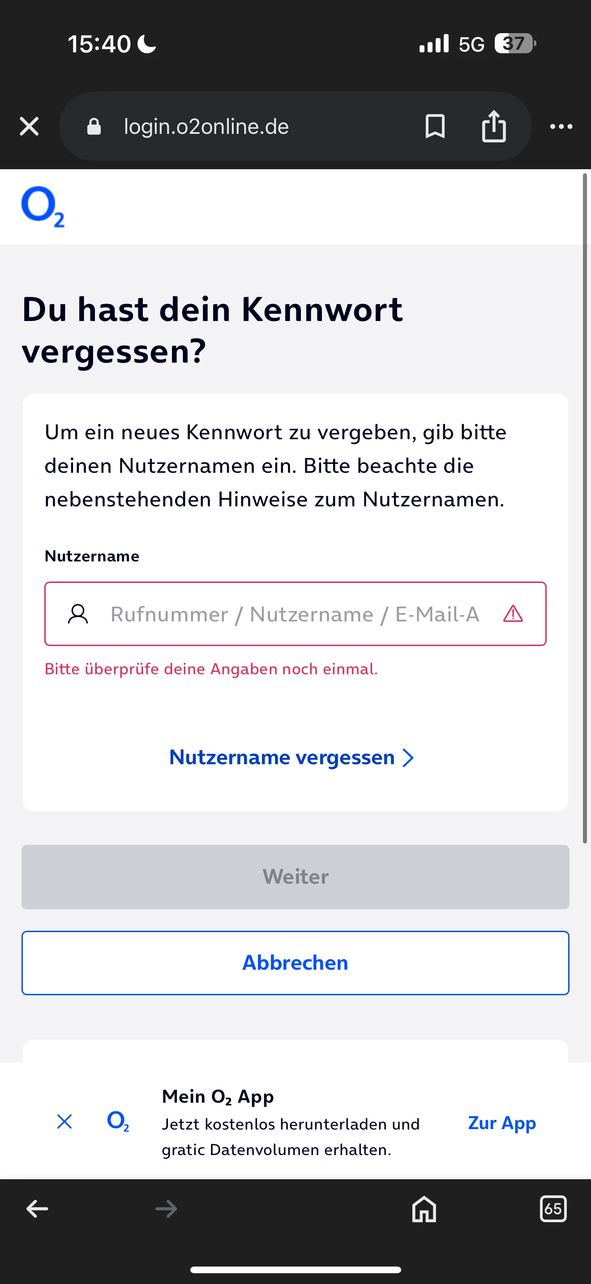Tap the browser forward arrow

(166, 1208)
